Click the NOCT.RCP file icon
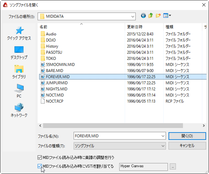Viewport: 209px width, 174px height. point(43,101)
